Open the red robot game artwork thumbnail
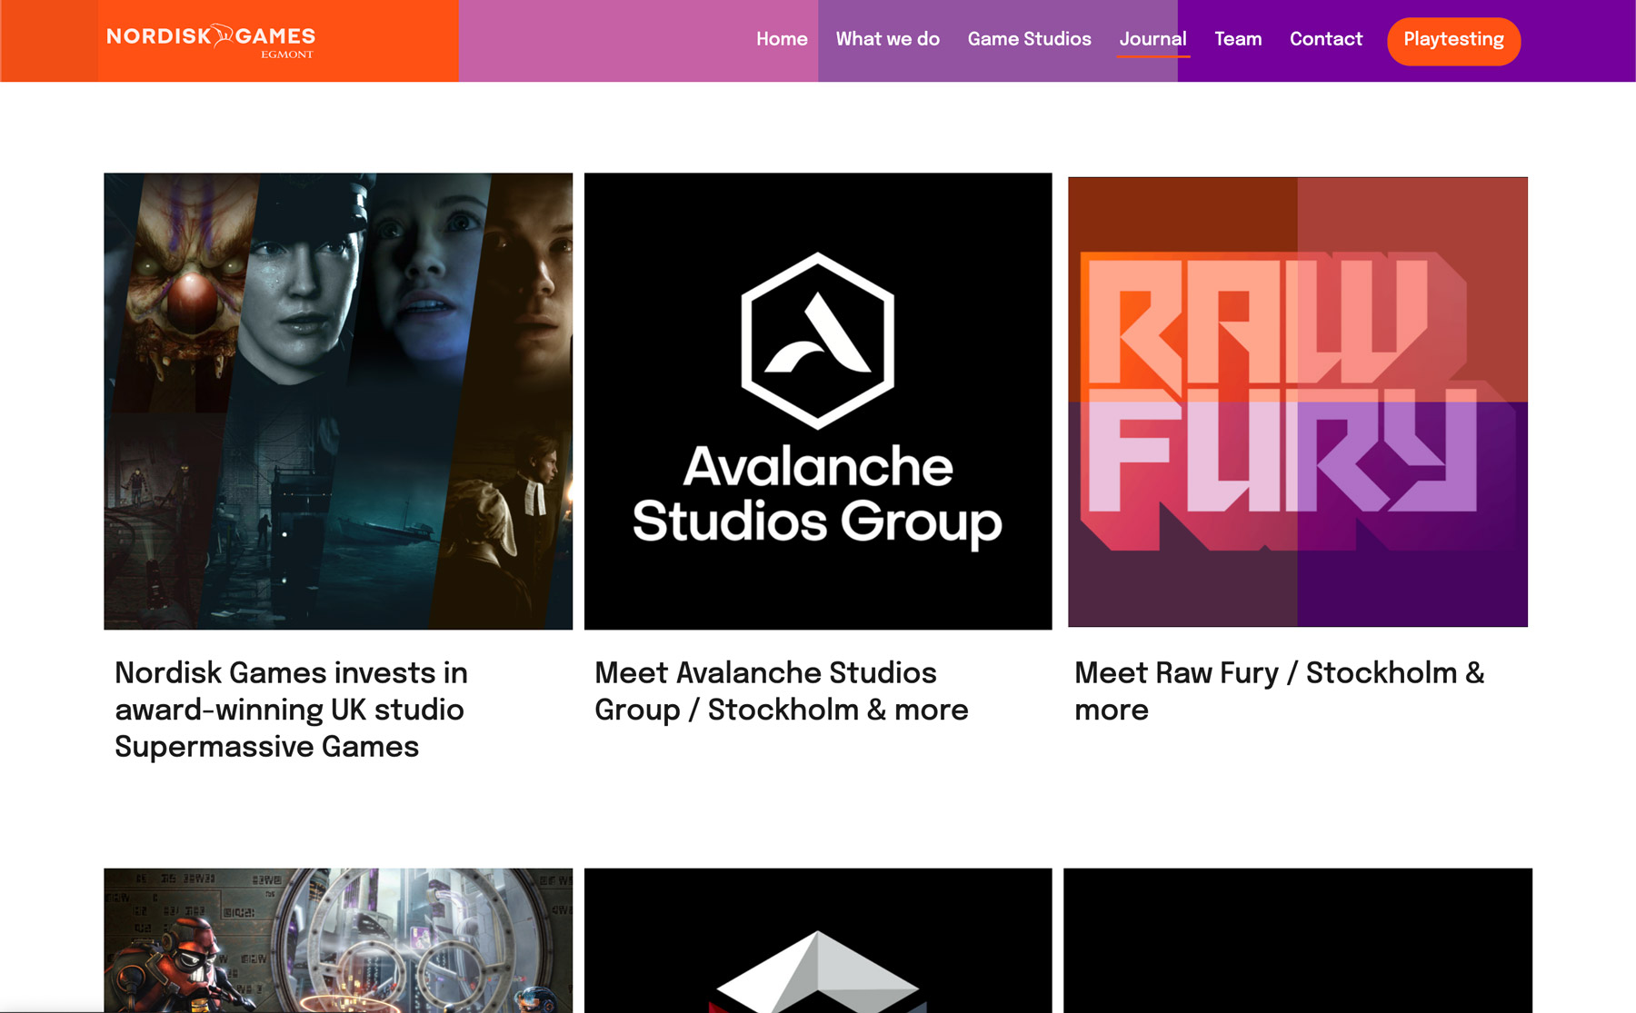Screen dimensions: 1636x1013 point(338,940)
